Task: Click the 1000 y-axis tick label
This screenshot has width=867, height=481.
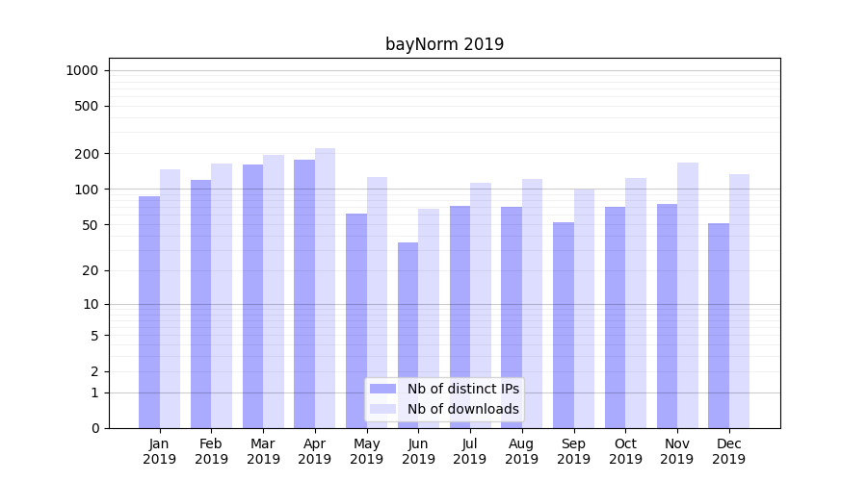Action: pyautogui.click(x=82, y=70)
